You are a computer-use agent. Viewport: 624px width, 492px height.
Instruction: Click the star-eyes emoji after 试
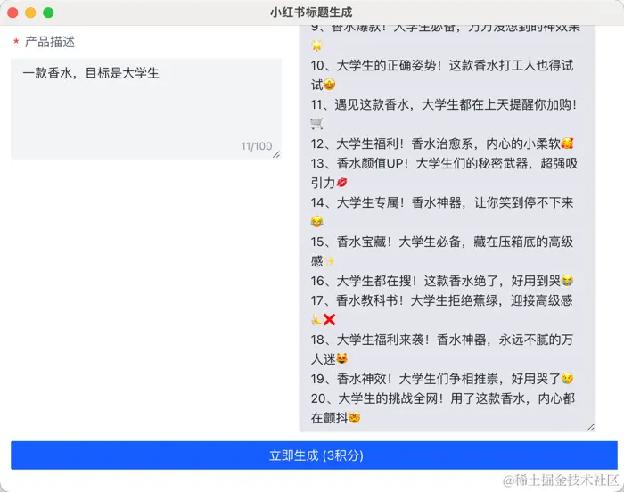pos(330,85)
